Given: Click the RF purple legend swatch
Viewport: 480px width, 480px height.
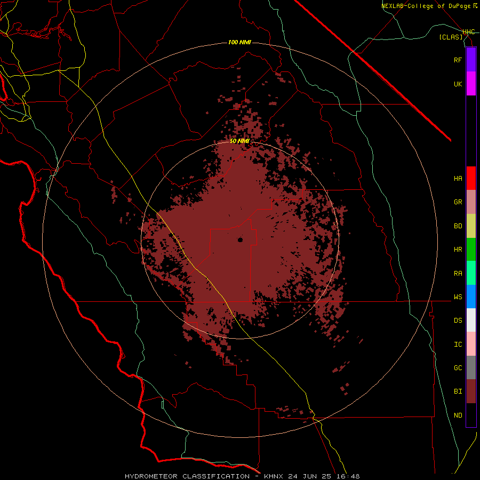Looking at the screenshot, I should click(471, 60).
